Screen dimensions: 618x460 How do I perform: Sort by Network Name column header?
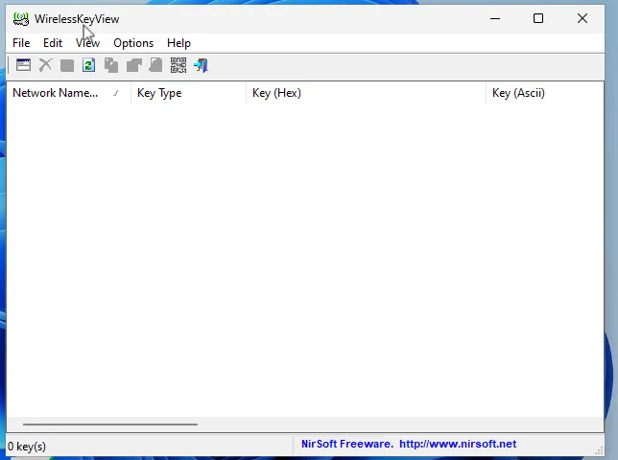coord(68,93)
